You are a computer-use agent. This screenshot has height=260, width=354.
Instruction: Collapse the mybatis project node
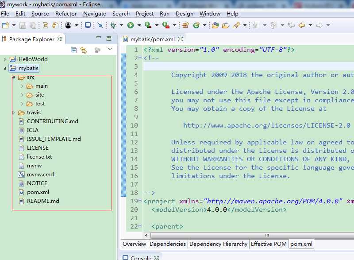pyautogui.click(x=5, y=68)
